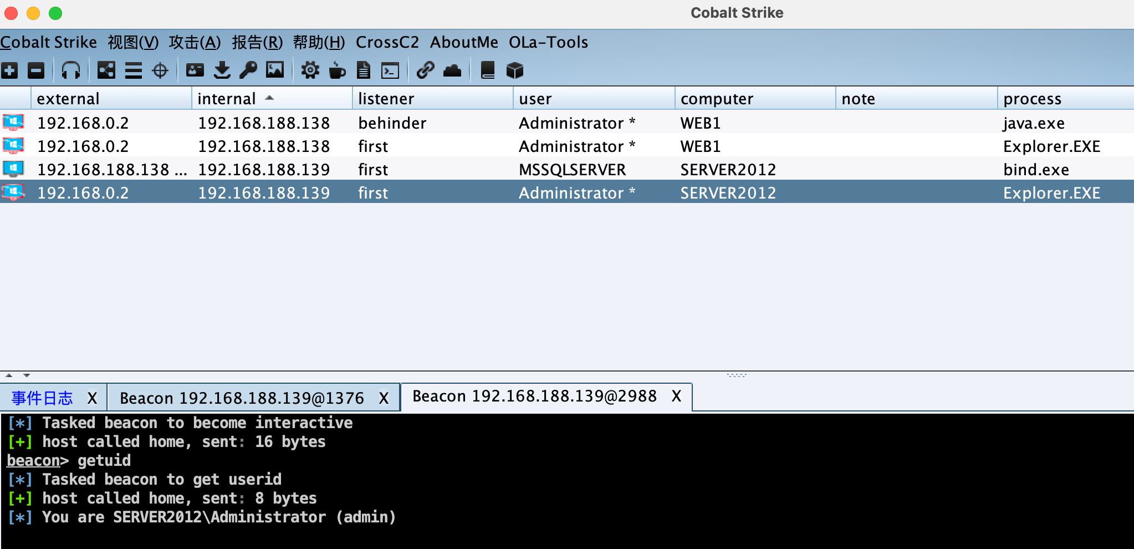Open credentials with the key icon

click(248, 70)
